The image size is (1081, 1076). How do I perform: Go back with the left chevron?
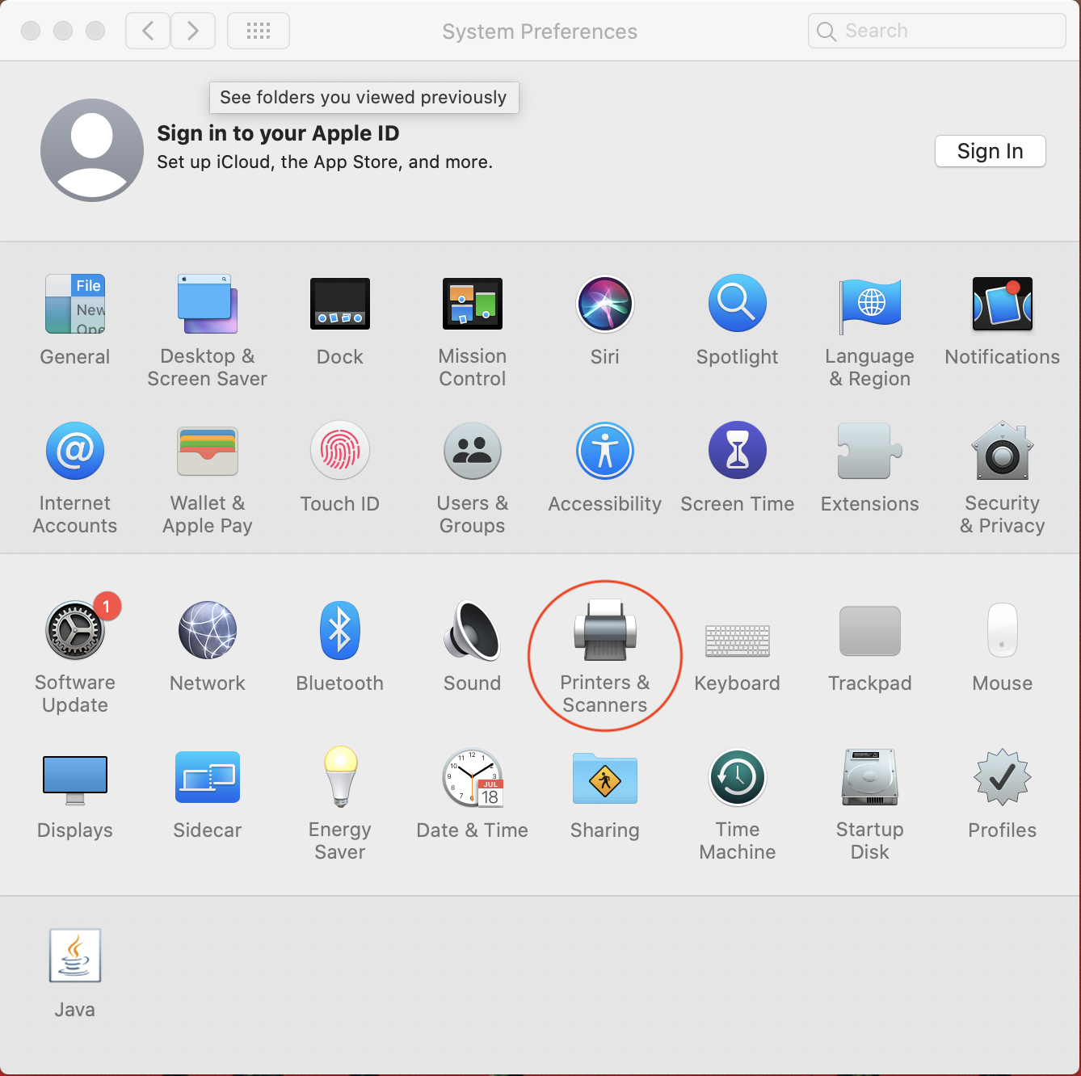click(148, 31)
